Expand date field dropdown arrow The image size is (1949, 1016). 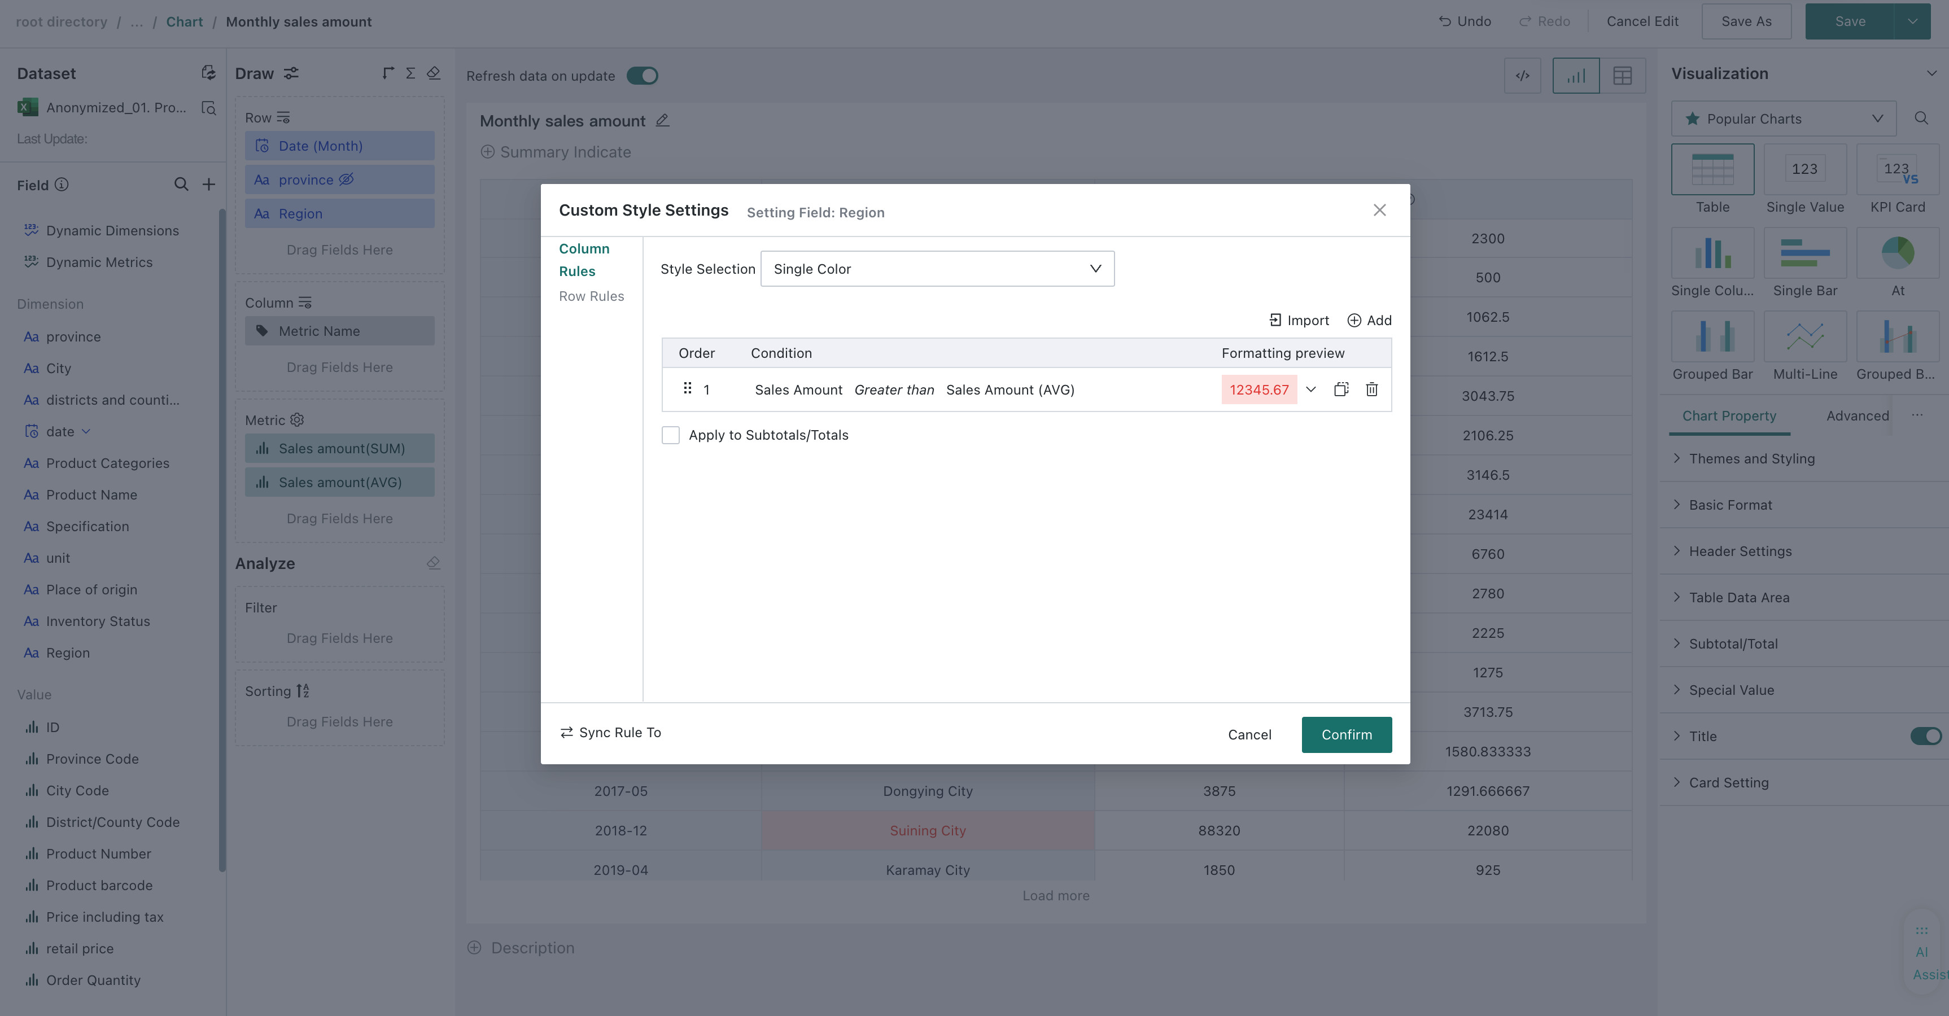pos(85,431)
